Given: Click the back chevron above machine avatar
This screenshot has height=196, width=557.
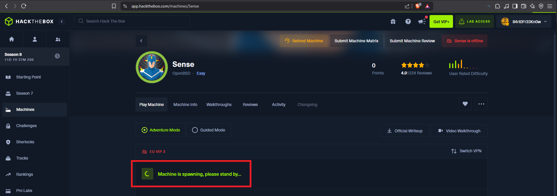Looking at the screenshot, I should pos(141,41).
